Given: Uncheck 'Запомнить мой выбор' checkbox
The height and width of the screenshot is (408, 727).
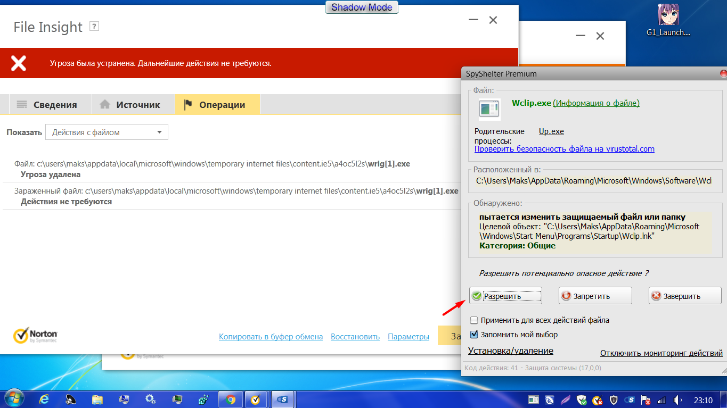Looking at the screenshot, I should pyautogui.click(x=475, y=335).
